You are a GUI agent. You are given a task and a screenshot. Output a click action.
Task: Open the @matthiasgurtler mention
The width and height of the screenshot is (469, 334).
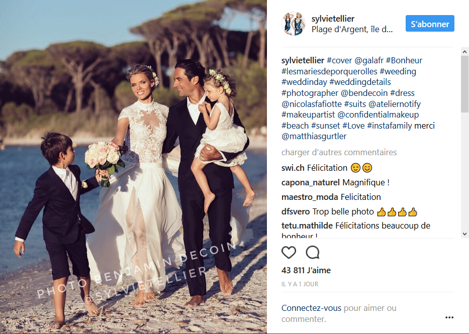click(314, 136)
